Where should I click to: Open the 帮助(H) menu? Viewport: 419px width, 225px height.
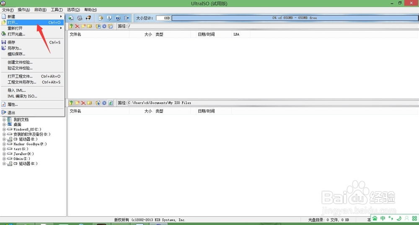point(91,10)
